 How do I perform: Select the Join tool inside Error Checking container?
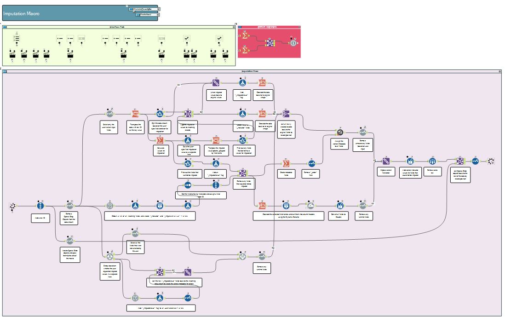pyautogui.click(x=270, y=43)
